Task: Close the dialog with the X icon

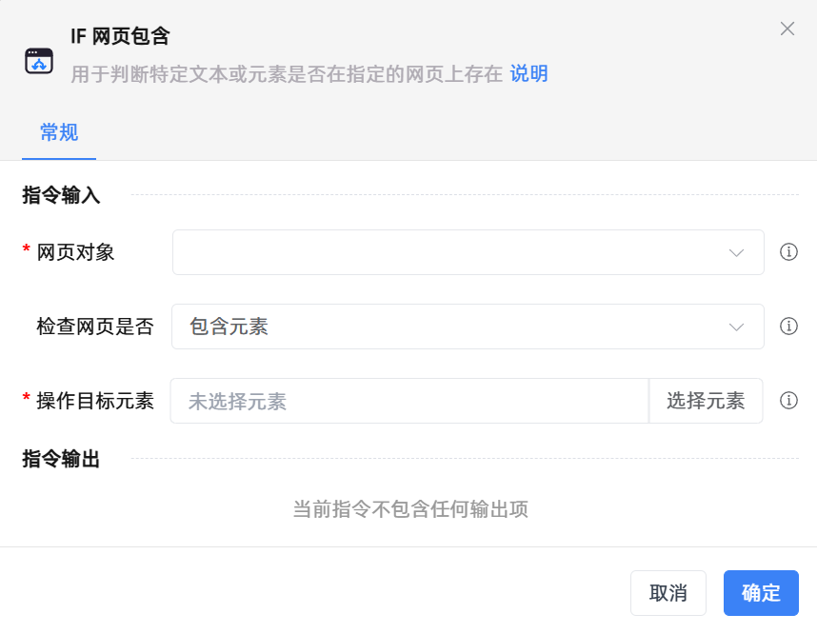Action: point(787,29)
